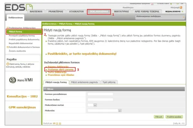
Task: Click the Atsijungti logout icon
Action: pyautogui.click(x=181, y=7)
